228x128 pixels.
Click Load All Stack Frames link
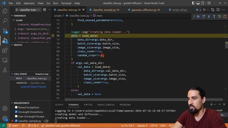click(33, 87)
